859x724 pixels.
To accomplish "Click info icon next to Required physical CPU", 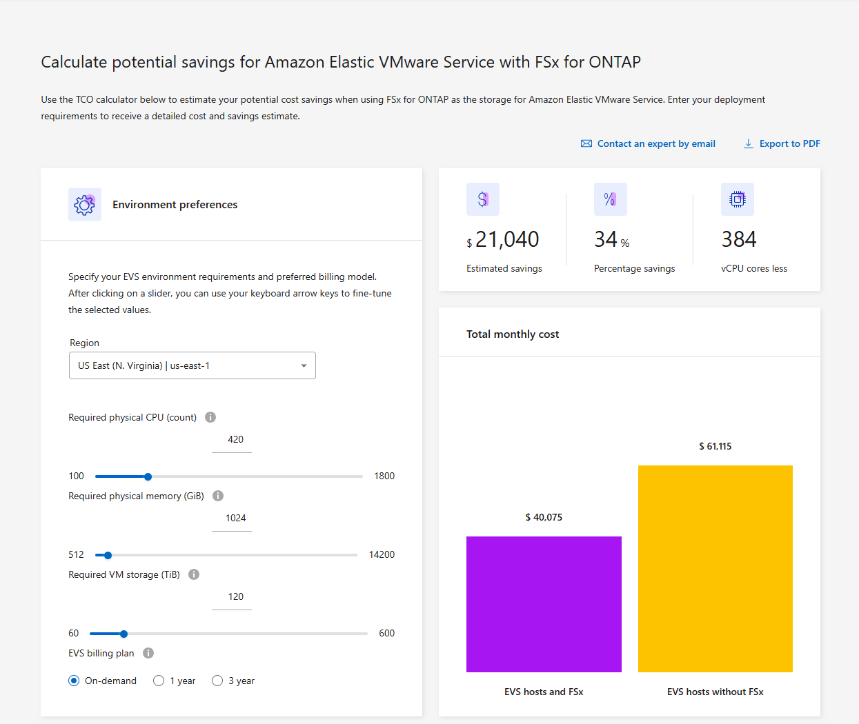I will point(210,417).
